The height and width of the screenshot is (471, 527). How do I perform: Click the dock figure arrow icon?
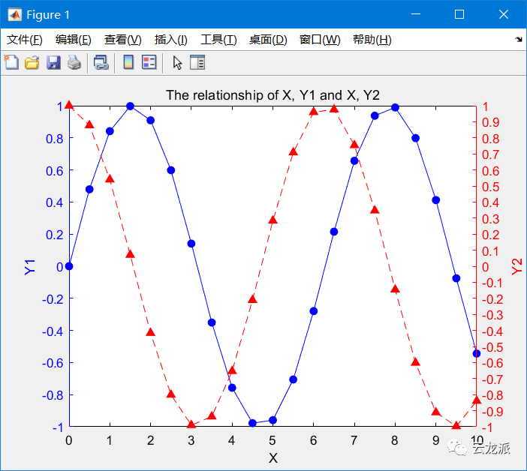[519, 39]
